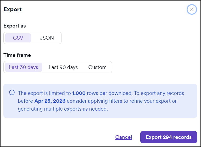Click Export 294 records button
This screenshot has height=147, width=201.
pos(169,137)
